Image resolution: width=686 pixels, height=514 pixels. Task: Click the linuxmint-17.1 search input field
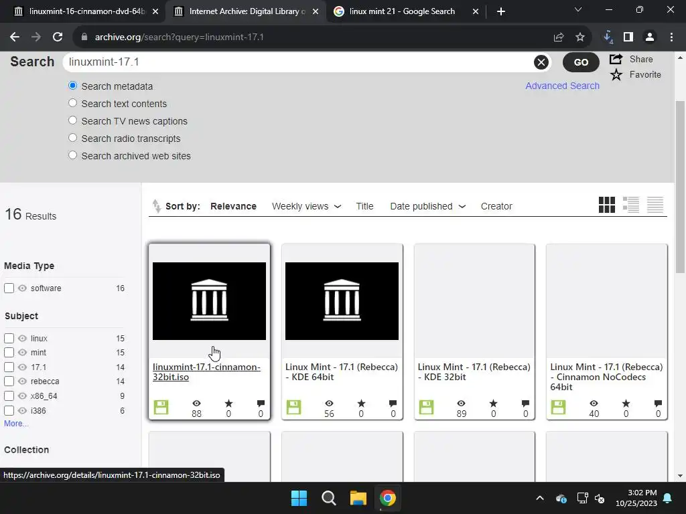tap(299, 62)
